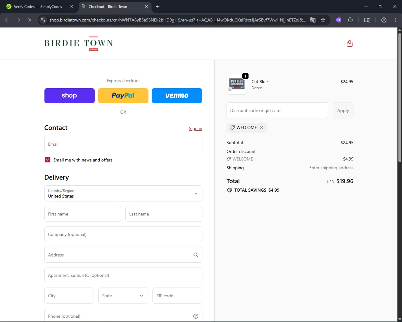
Task: Click the browser forward arrow
Action: [x=18, y=20]
